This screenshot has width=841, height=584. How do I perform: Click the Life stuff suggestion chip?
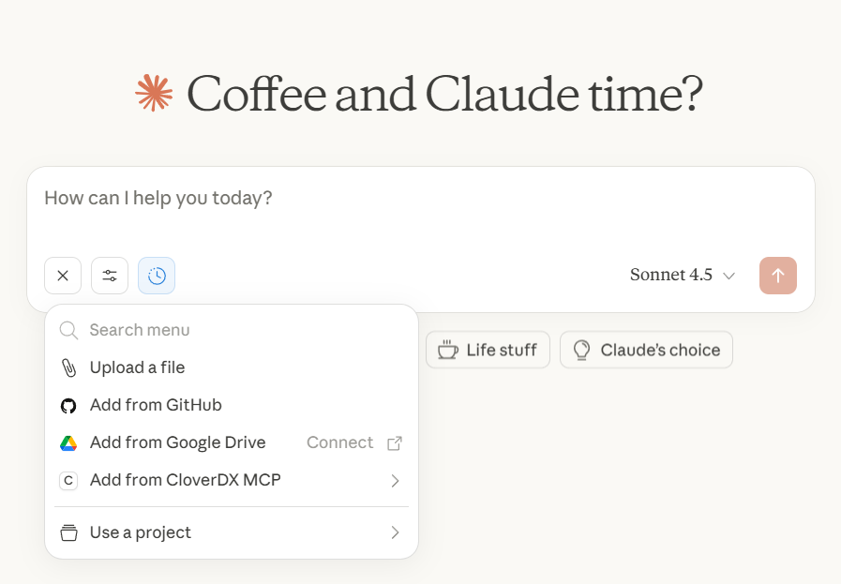pos(488,350)
